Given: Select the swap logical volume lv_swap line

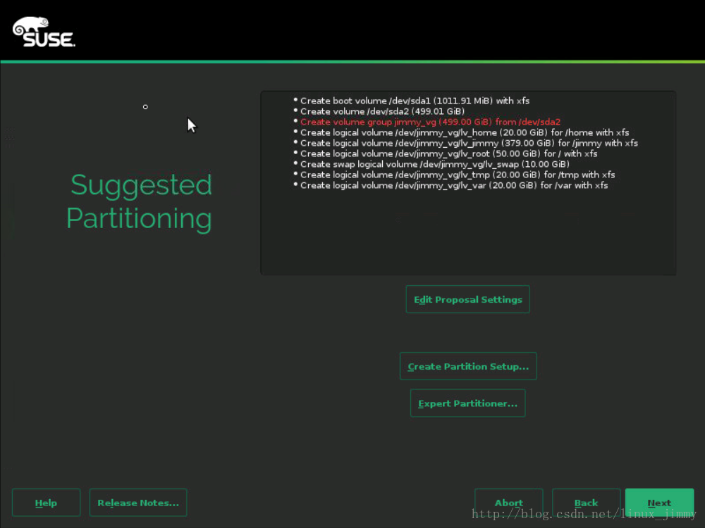Looking at the screenshot, I should 435,164.
